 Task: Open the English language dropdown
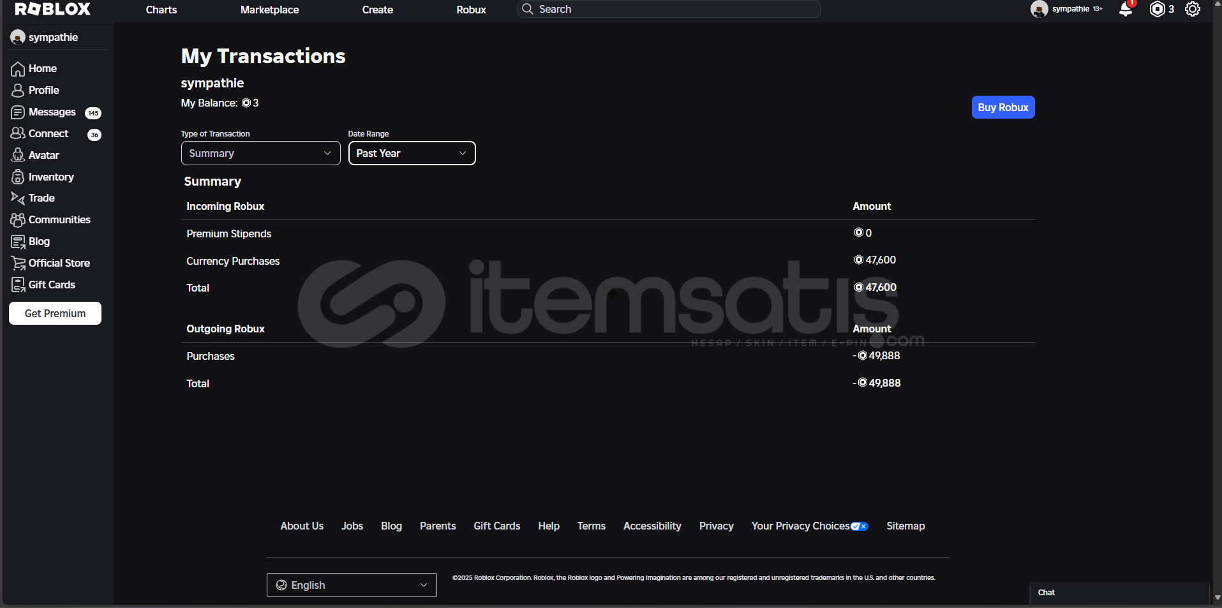pyautogui.click(x=352, y=585)
